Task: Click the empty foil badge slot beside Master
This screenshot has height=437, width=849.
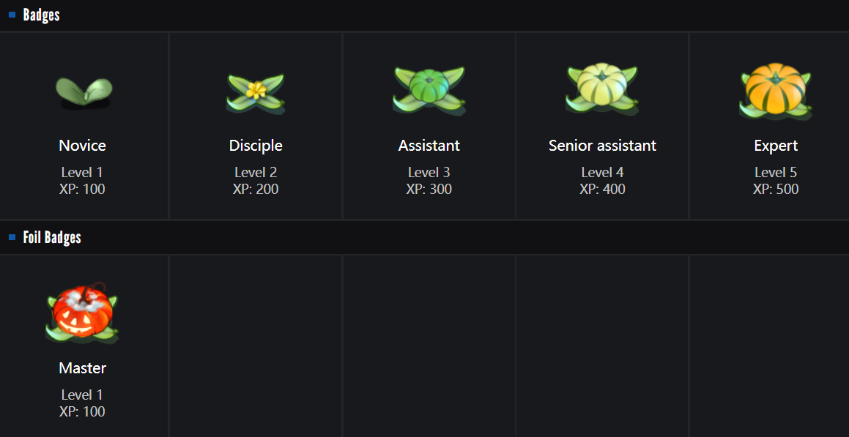Action: coord(256,346)
